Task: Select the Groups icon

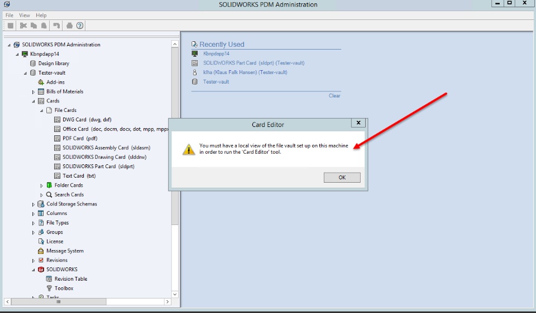Action: tap(41, 232)
